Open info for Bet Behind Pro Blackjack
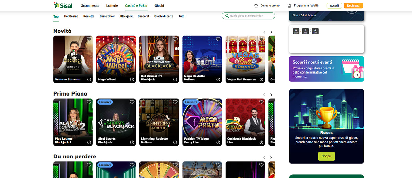Viewport: 412px width, 178px height. coord(175,79)
